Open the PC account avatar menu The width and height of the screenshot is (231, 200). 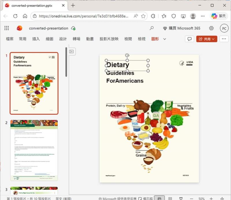coord(224,28)
